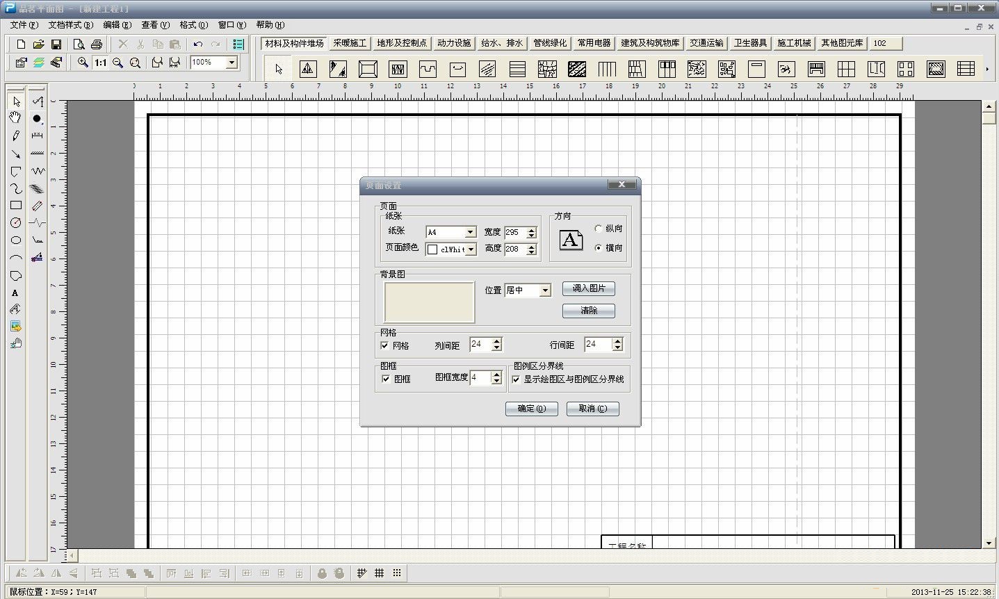This screenshot has width=999, height=599.
Task: Open the 100% zoom level dropdown
Action: (232, 63)
